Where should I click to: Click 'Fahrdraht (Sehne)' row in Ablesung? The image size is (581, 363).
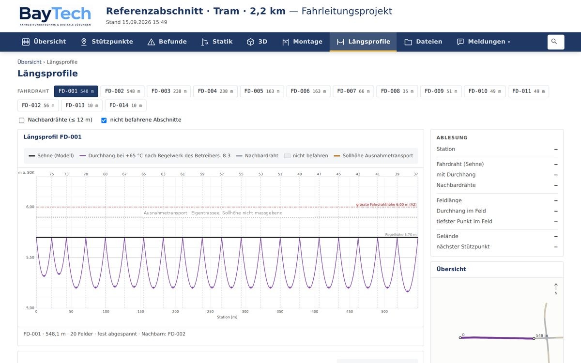tap(497, 164)
